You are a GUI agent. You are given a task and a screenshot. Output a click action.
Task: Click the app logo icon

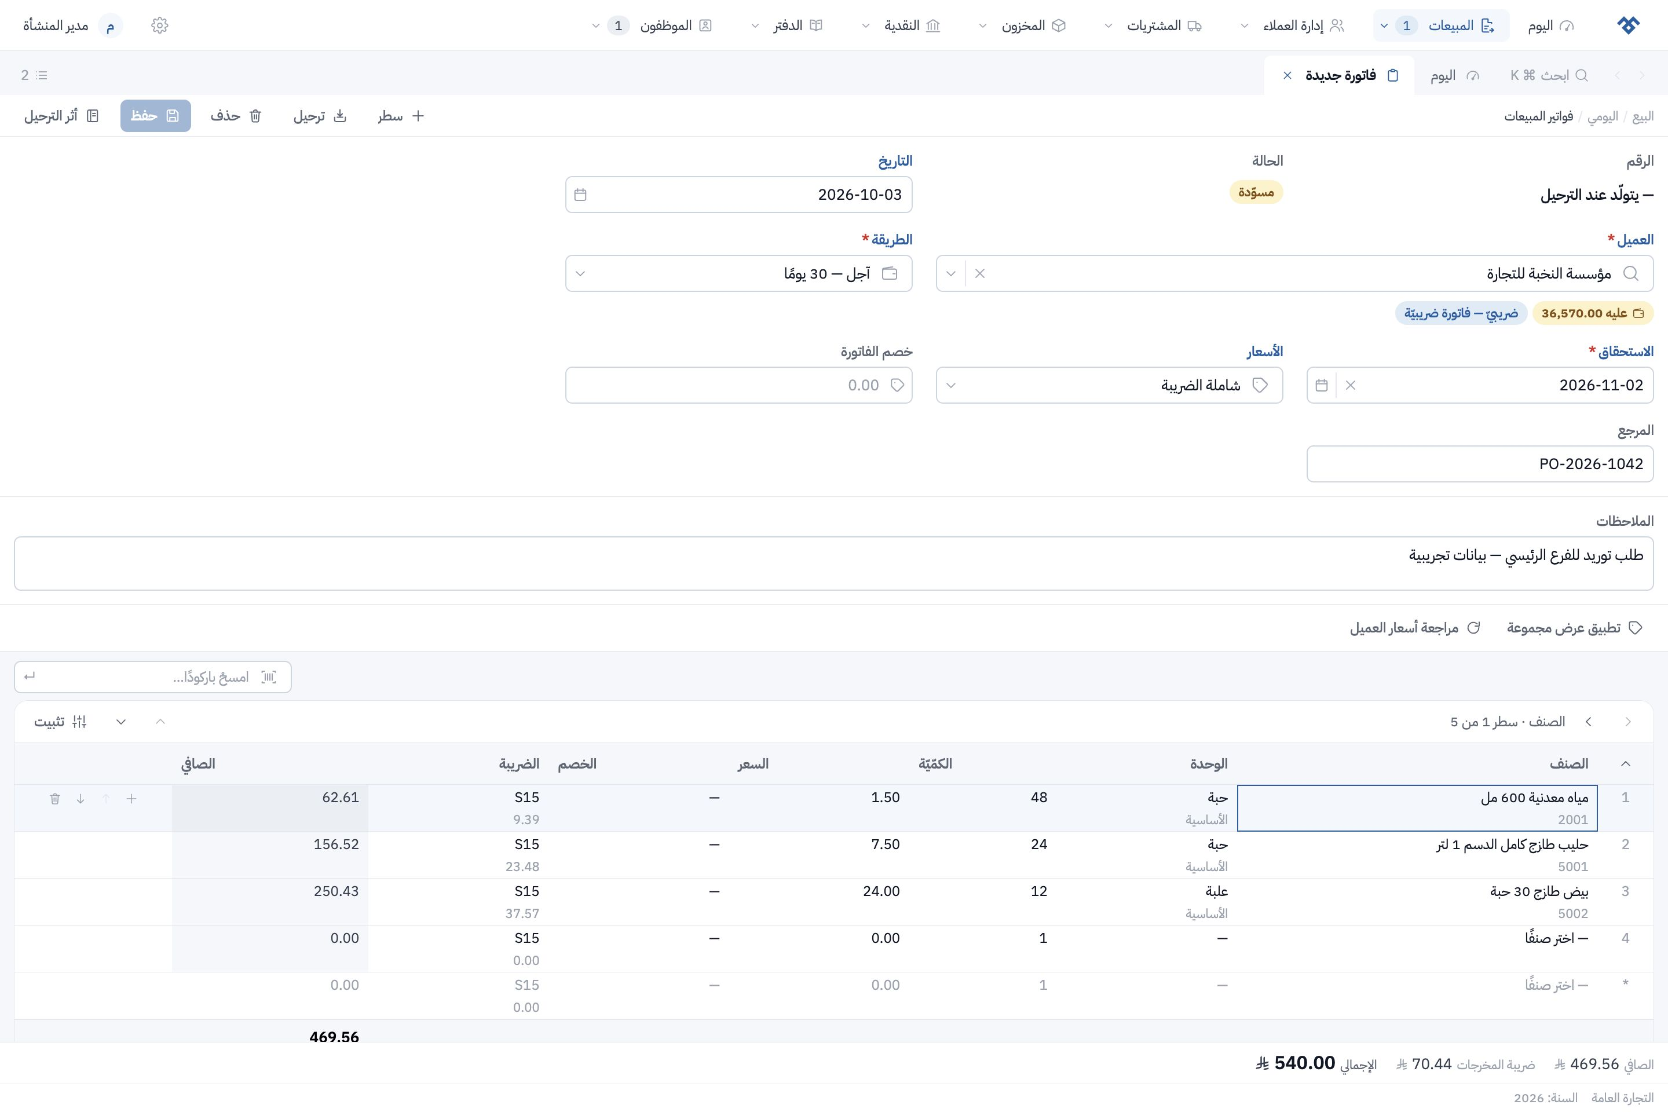1628,25
